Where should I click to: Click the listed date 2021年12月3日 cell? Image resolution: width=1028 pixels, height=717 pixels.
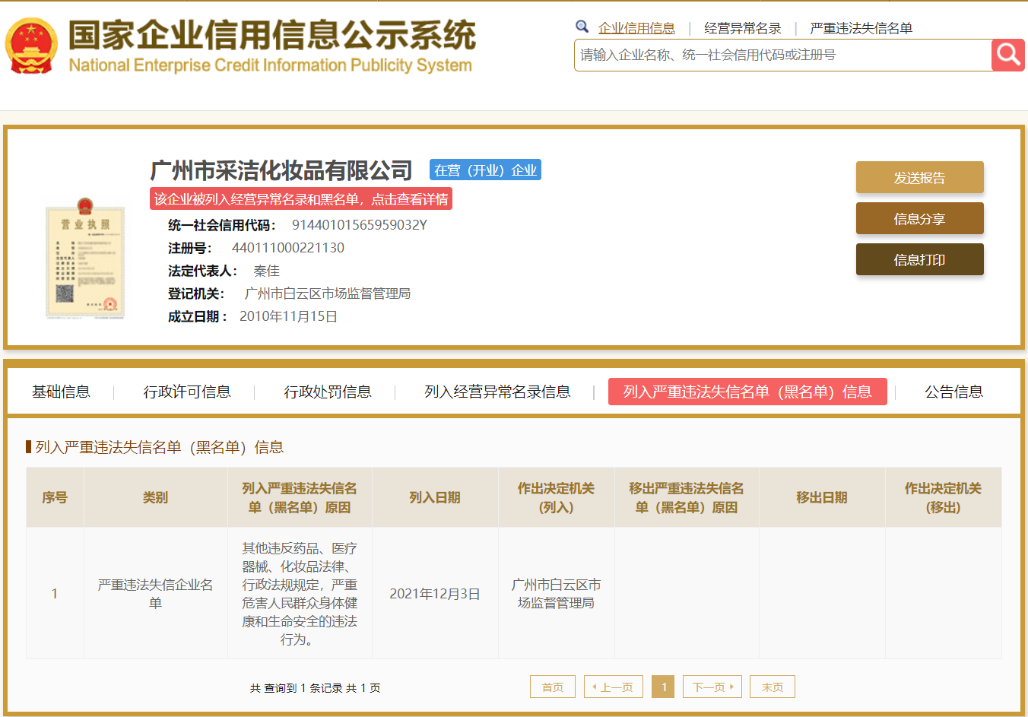click(x=435, y=594)
